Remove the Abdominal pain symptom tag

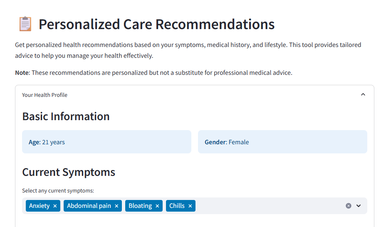click(116, 206)
